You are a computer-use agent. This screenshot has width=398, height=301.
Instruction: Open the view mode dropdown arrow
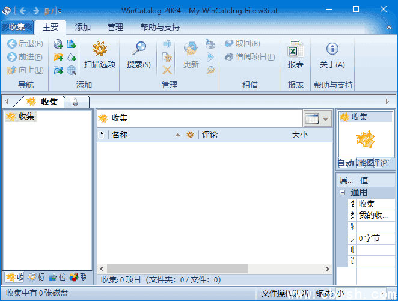(325, 119)
